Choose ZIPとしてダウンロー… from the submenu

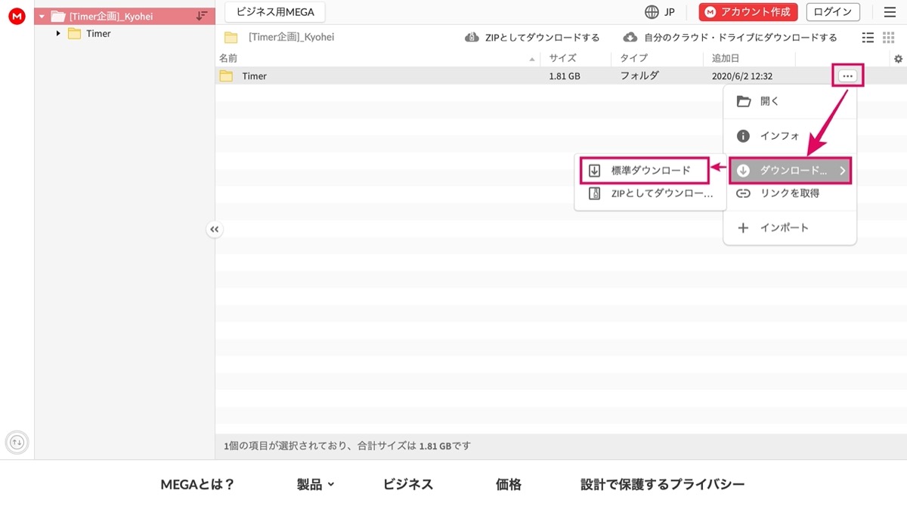pos(651,193)
